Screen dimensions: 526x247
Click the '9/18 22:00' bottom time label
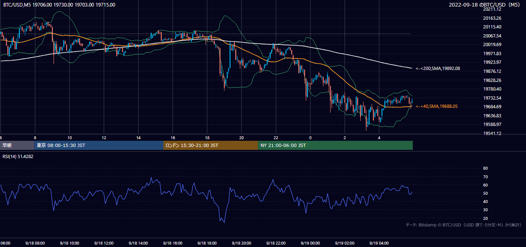[x=275, y=243]
